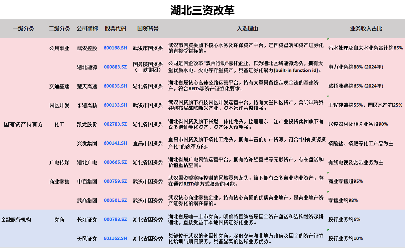Open stock code link 000883.SZ

pyautogui.click(x=115, y=67)
